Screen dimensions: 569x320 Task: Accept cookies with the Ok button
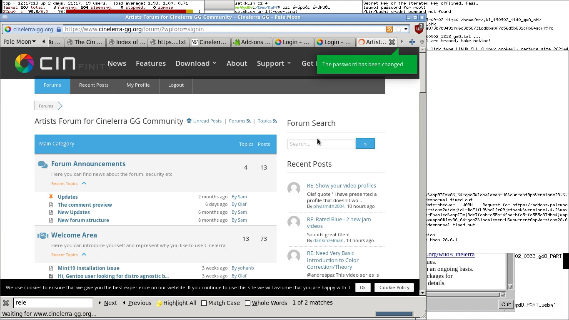(362, 287)
